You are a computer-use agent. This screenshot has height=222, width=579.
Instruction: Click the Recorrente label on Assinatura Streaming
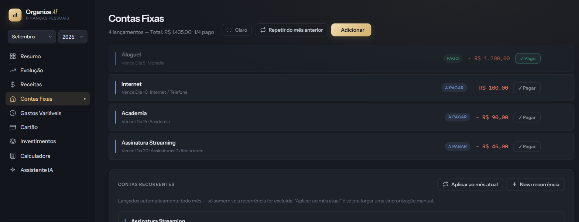pyautogui.click(x=190, y=151)
